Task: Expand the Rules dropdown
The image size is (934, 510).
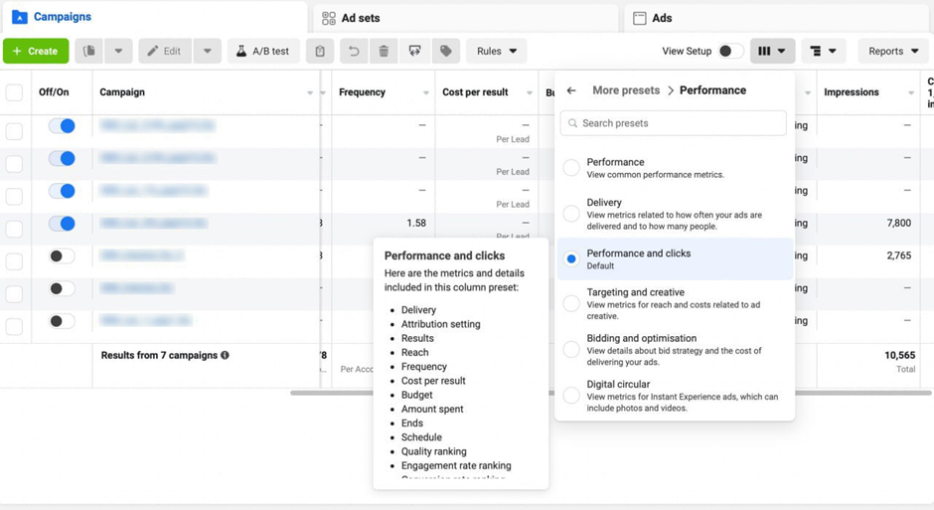Action: (x=496, y=52)
